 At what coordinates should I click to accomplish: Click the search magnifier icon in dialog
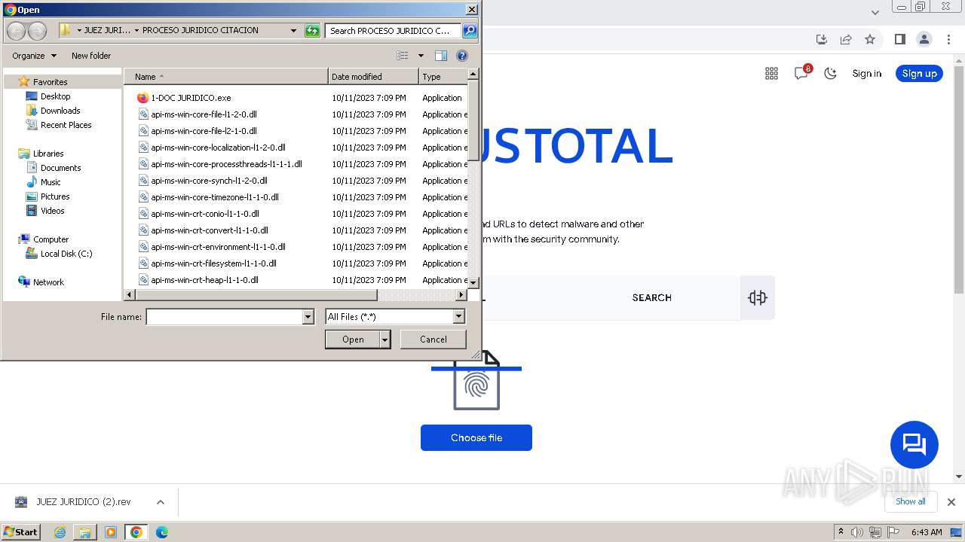tap(470, 31)
